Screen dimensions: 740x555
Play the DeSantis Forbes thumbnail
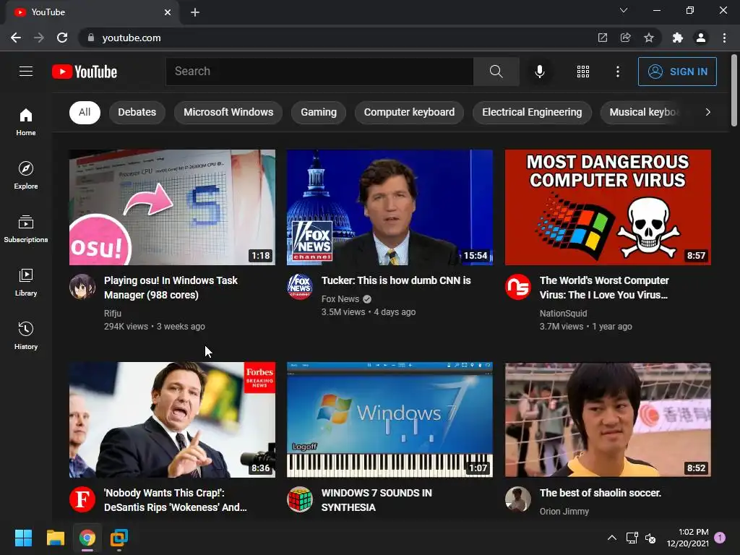172,420
